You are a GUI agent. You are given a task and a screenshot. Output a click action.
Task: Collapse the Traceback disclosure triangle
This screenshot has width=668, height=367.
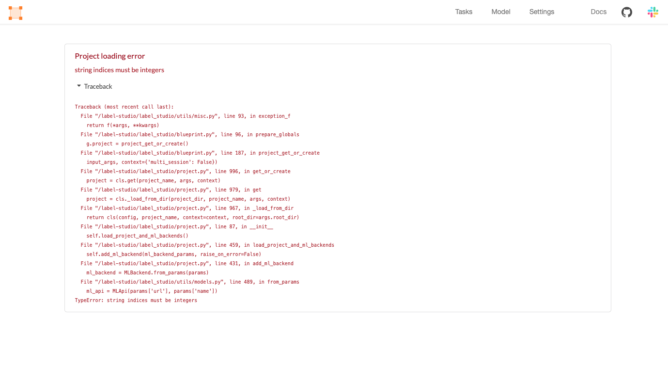click(78, 86)
